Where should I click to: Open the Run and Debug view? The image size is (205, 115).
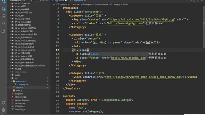point(4,23)
